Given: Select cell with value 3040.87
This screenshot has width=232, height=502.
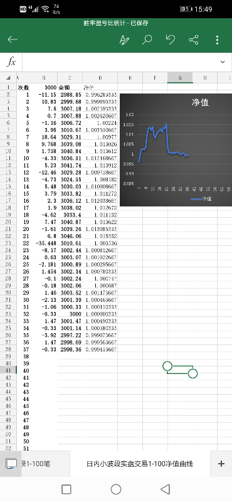Looking at the screenshot, I should pyautogui.click(x=70, y=222).
